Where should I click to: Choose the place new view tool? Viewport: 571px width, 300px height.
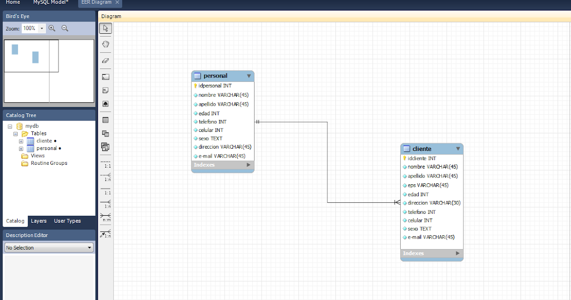(x=106, y=134)
